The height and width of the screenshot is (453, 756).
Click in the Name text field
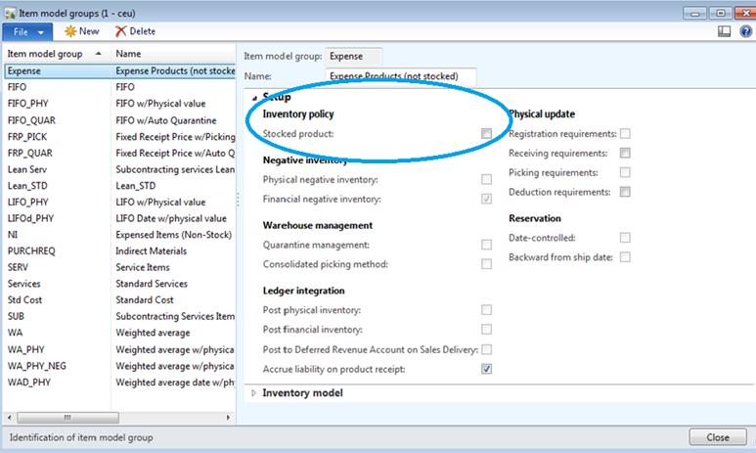tap(400, 76)
